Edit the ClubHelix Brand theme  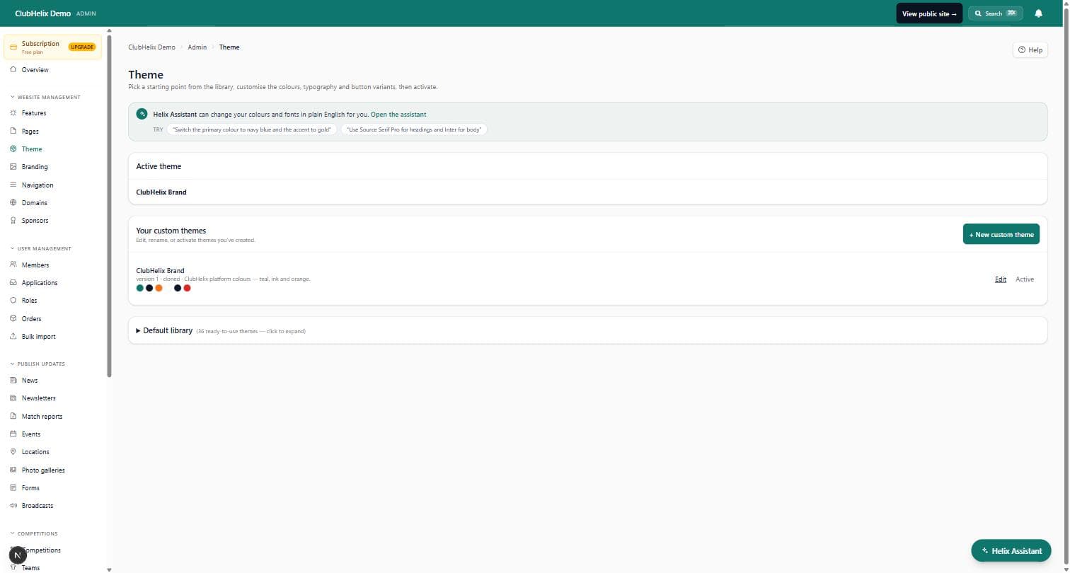[x=1001, y=279]
